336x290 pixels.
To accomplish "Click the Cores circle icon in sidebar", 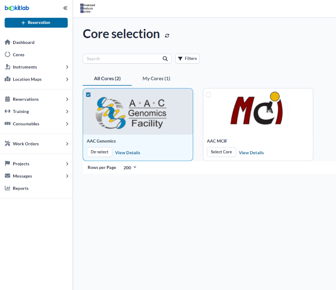I will 7,55.
